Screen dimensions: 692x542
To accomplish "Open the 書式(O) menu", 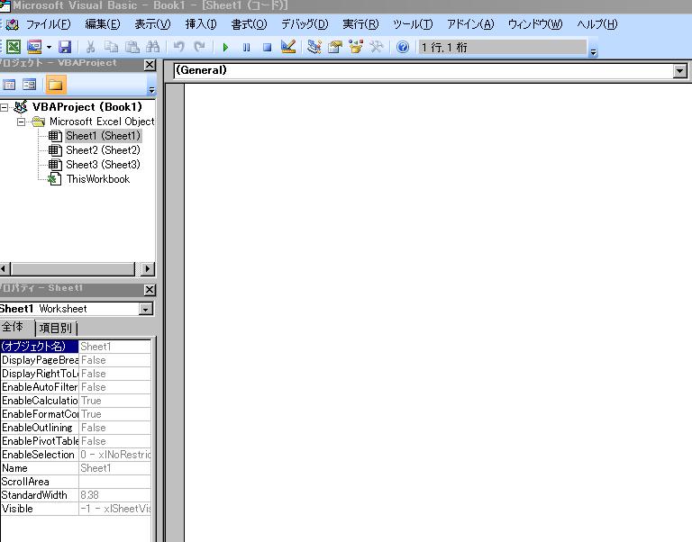I will click(249, 24).
